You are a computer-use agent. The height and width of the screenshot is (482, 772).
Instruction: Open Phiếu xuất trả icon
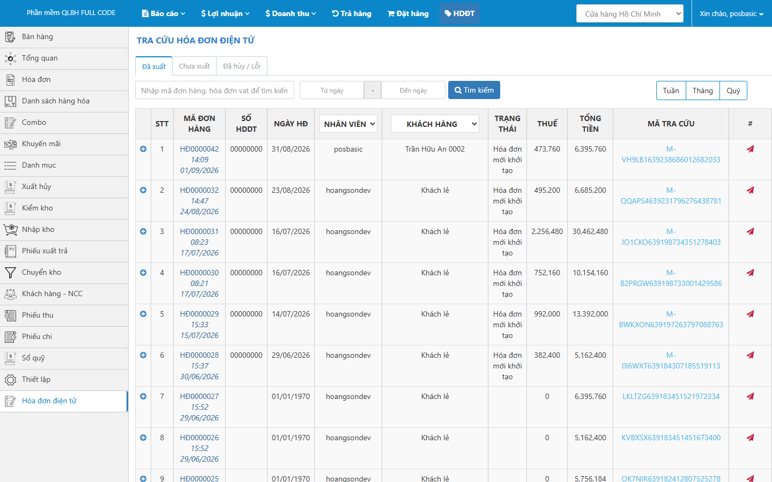tap(10, 251)
